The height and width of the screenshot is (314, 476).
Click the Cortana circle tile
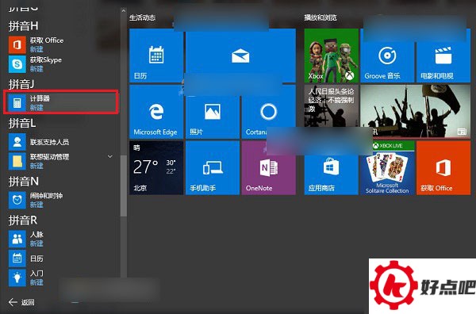point(269,112)
